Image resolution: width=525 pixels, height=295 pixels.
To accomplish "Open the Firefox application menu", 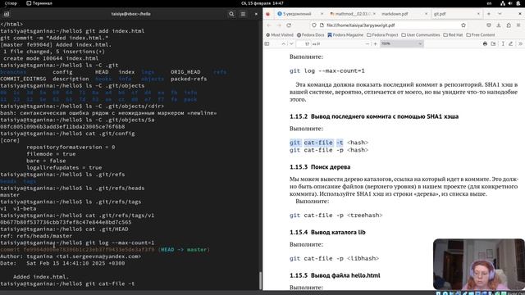I will click(x=518, y=25).
